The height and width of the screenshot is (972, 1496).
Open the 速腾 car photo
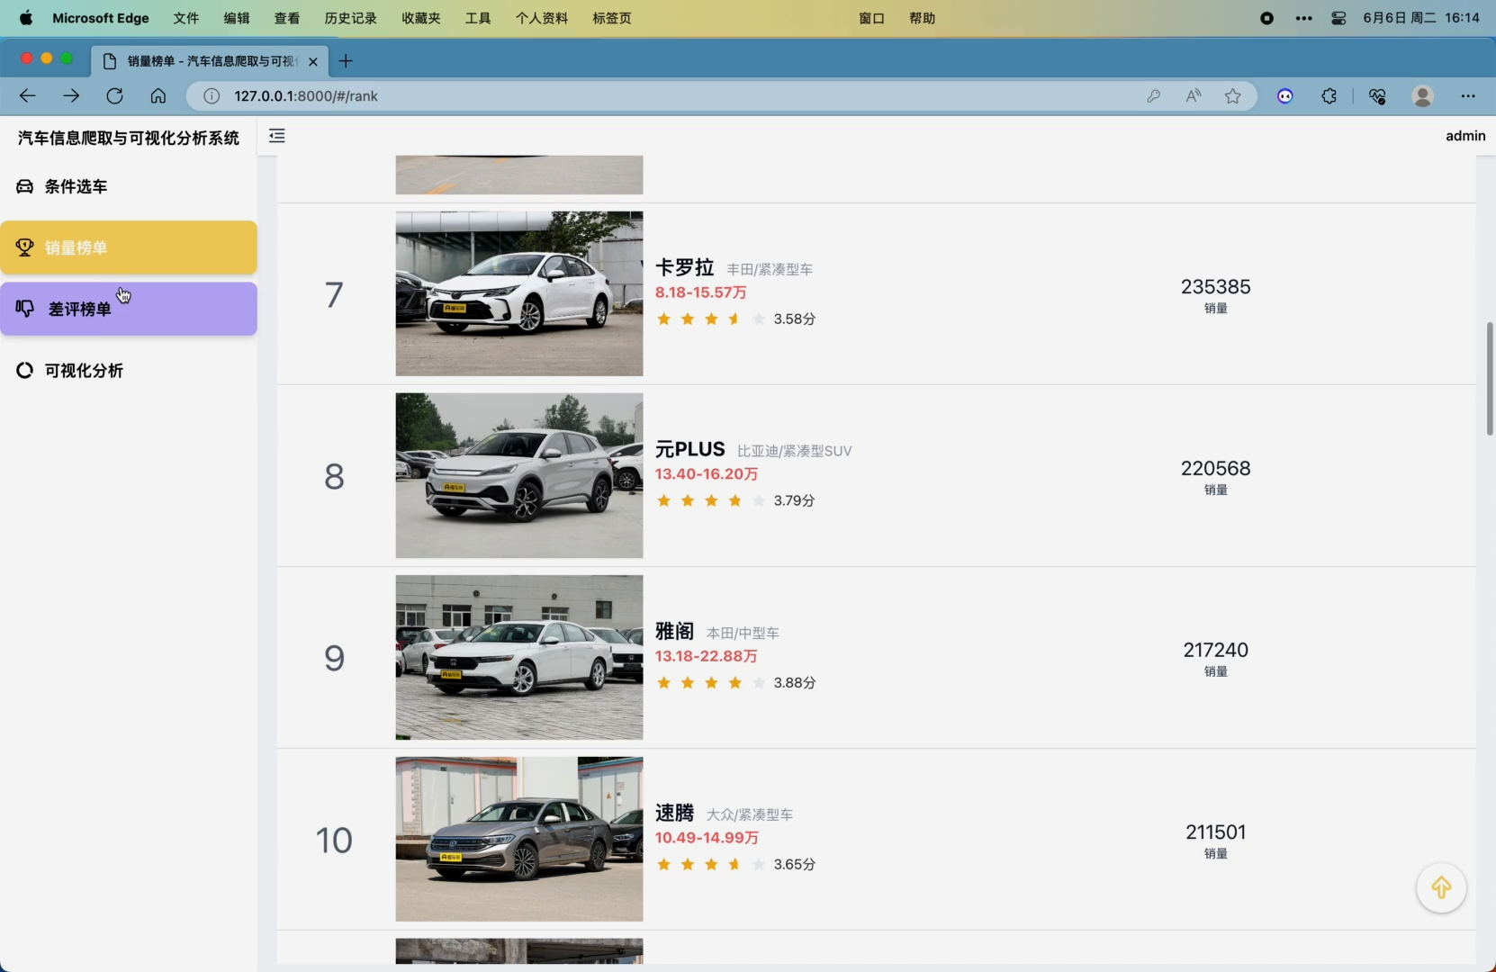[x=519, y=839]
